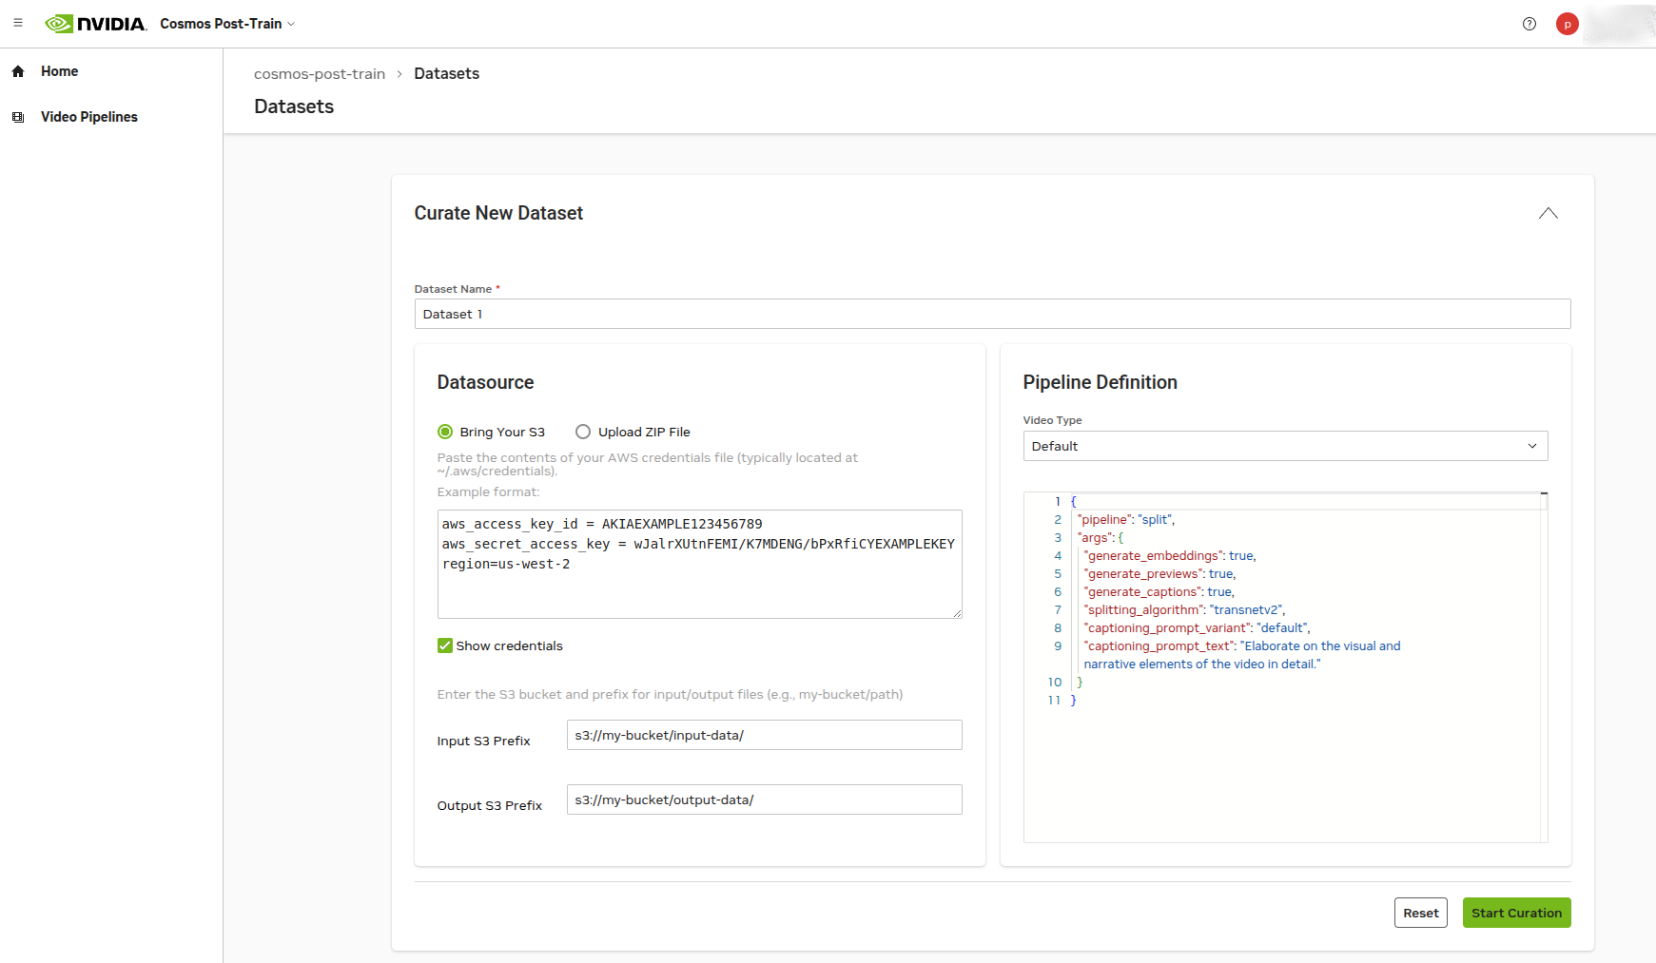Open the Cosmos Post-Train product dropdown

tap(227, 24)
